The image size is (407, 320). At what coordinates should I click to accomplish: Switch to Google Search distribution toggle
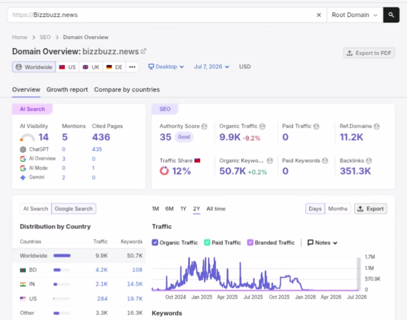click(74, 209)
